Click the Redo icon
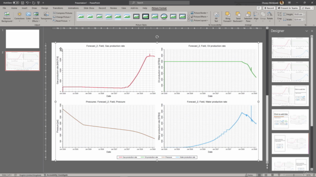Image resolution: width=316 pixels, height=177 pixels. point(34,3)
